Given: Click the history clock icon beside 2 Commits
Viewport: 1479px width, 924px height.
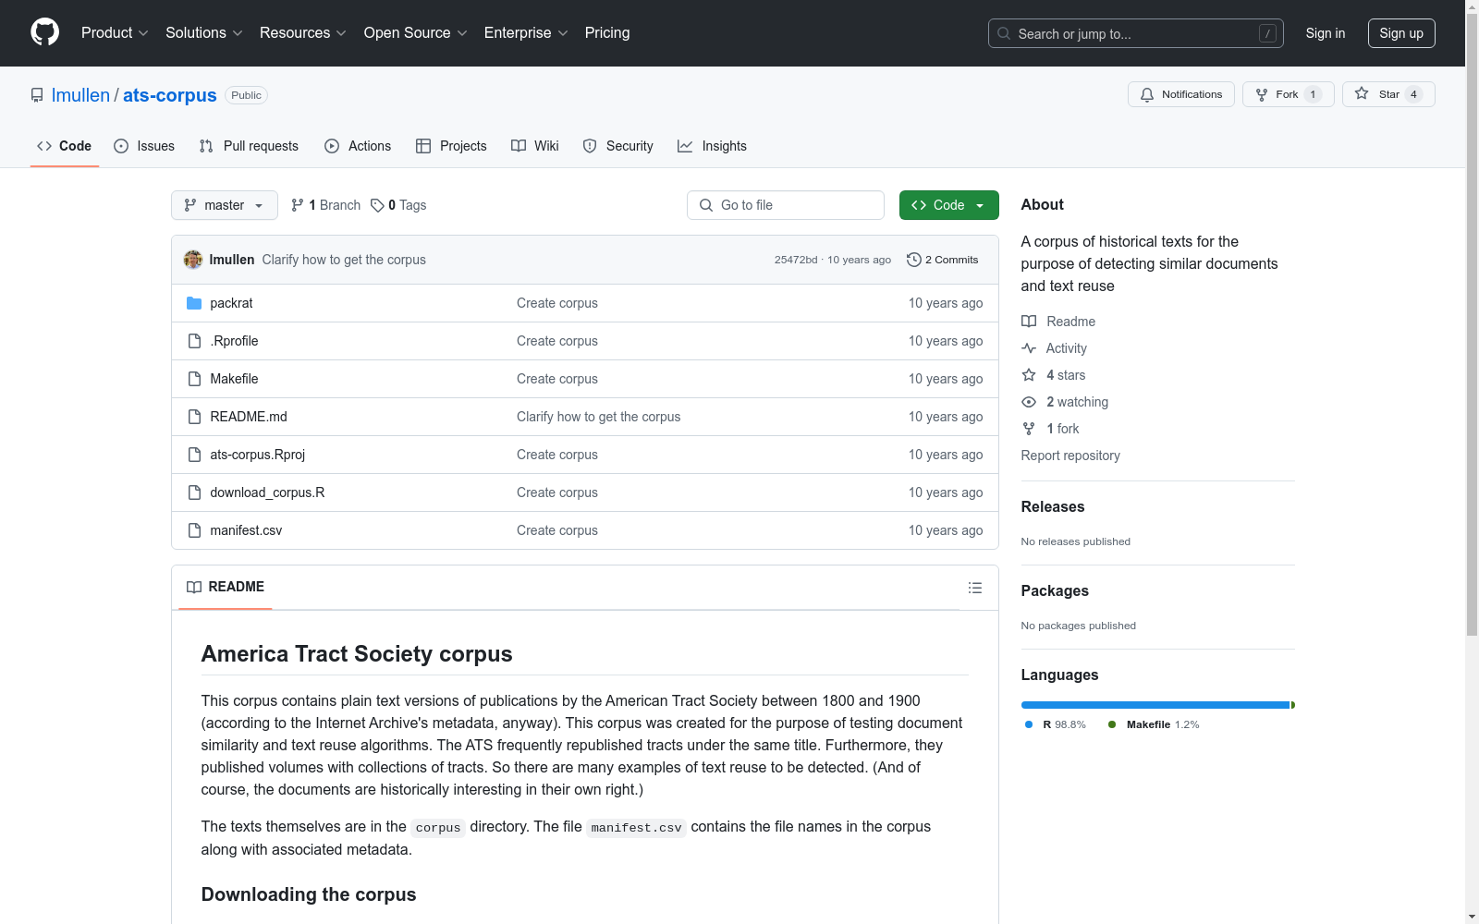Looking at the screenshot, I should coord(914,260).
